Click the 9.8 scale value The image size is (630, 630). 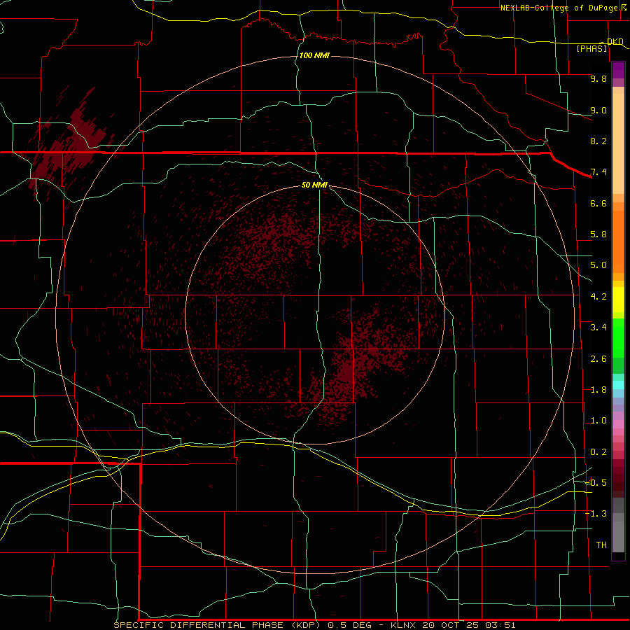click(x=598, y=78)
